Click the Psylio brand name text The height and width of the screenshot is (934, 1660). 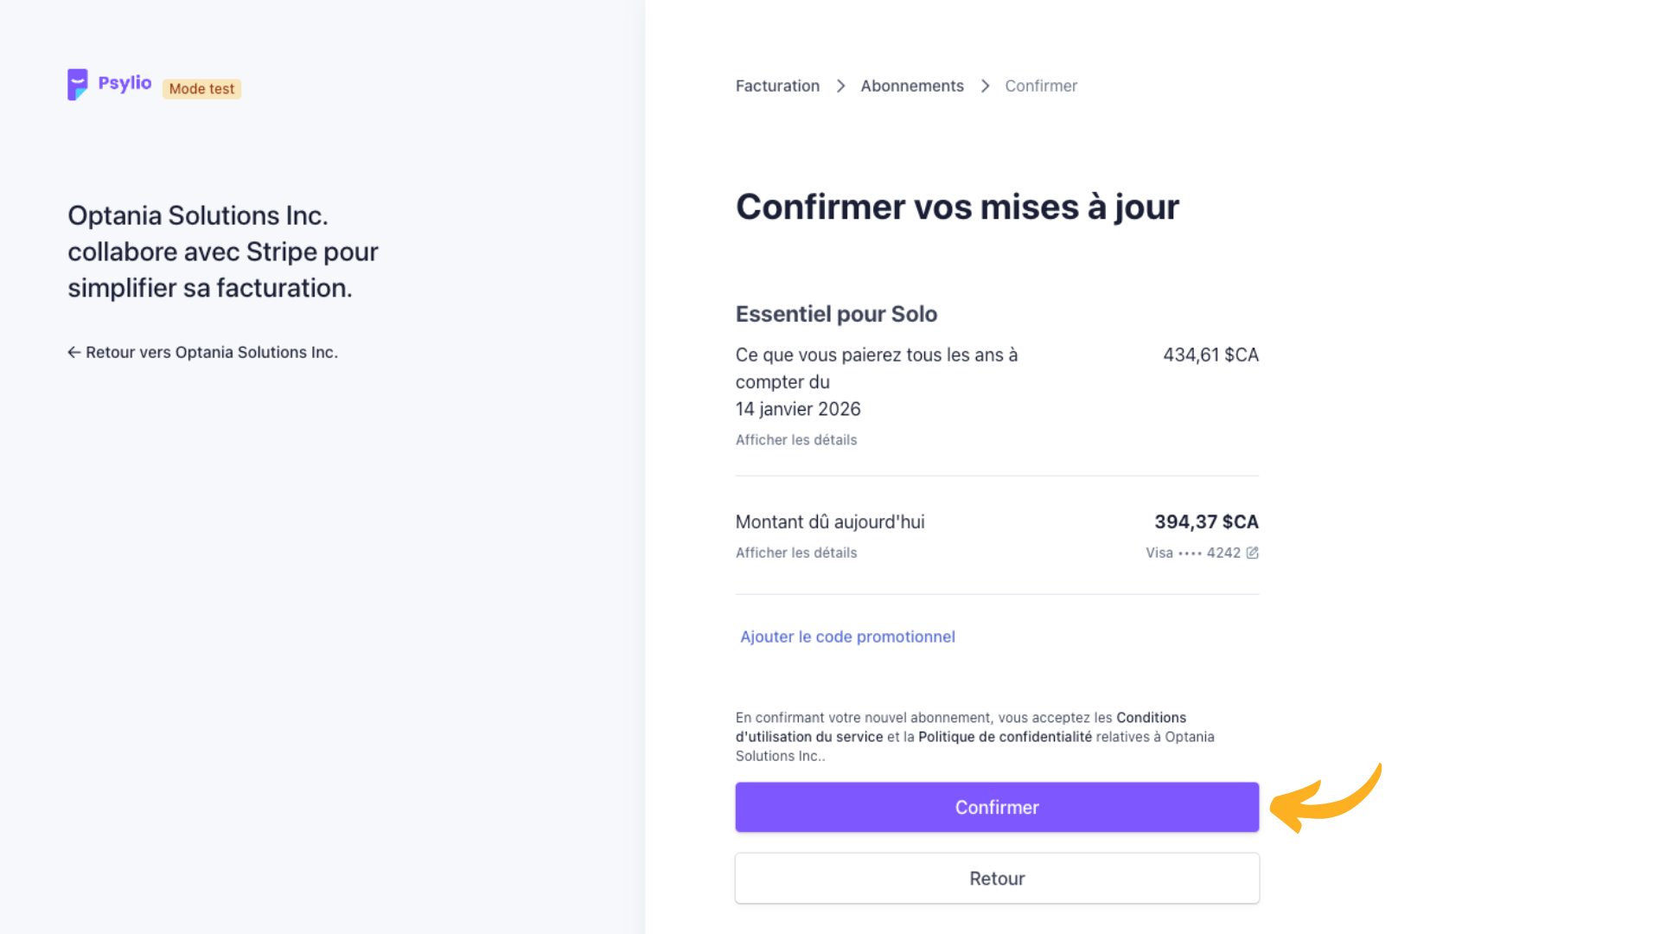[x=124, y=83]
